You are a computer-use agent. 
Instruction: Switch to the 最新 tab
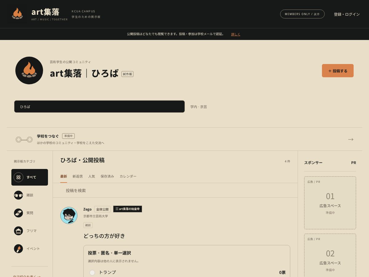pyautogui.click(x=64, y=176)
